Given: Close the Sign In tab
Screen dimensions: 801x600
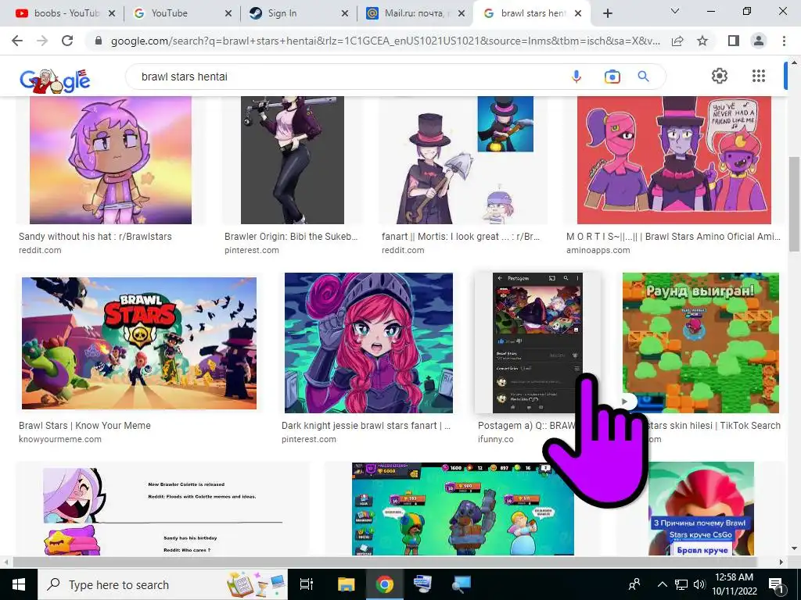Looking at the screenshot, I should pyautogui.click(x=345, y=14).
